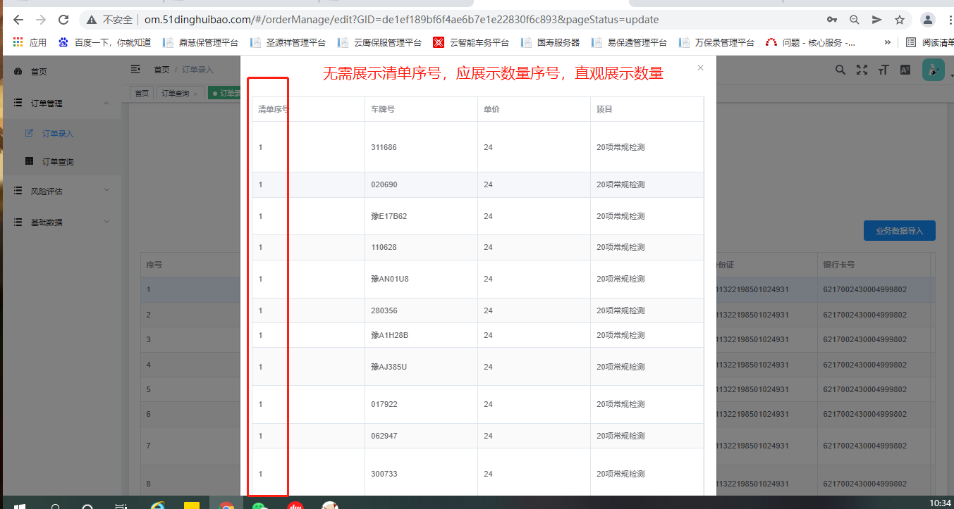The width and height of the screenshot is (954, 509).
Task: Open the 国寿服务器 bookmark
Action: pyautogui.click(x=550, y=42)
